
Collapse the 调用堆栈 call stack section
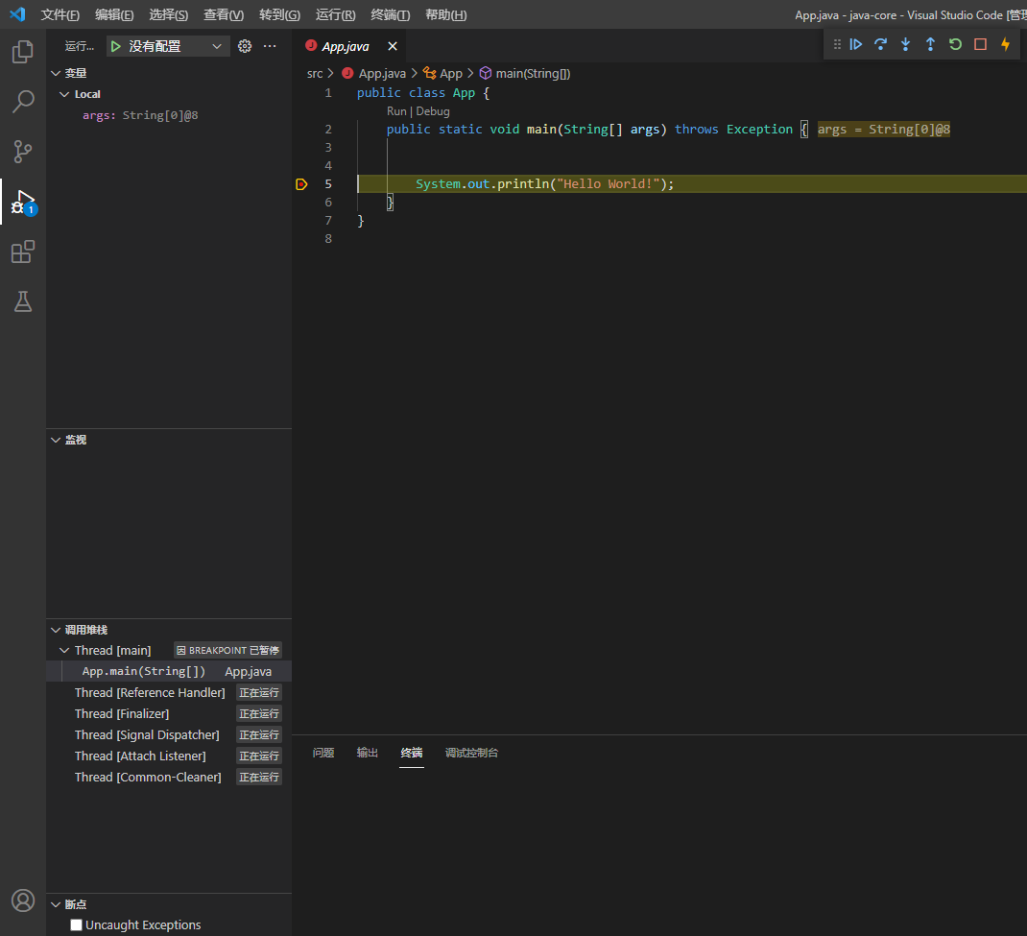tap(56, 630)
